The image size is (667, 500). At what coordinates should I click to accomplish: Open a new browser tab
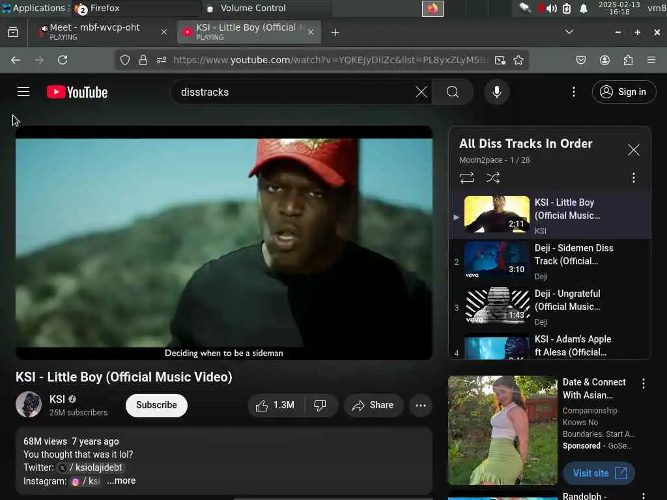click(x=335, y=33)
